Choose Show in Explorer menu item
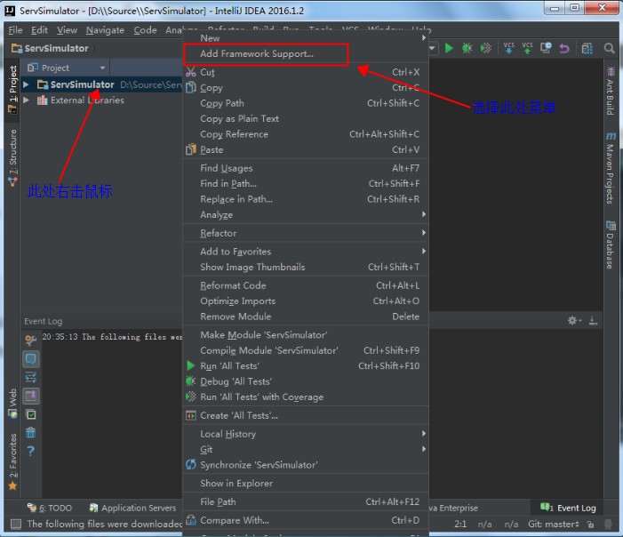Image resolution: width=623 pixels, height=537 pixels. (x=305, y=483)
